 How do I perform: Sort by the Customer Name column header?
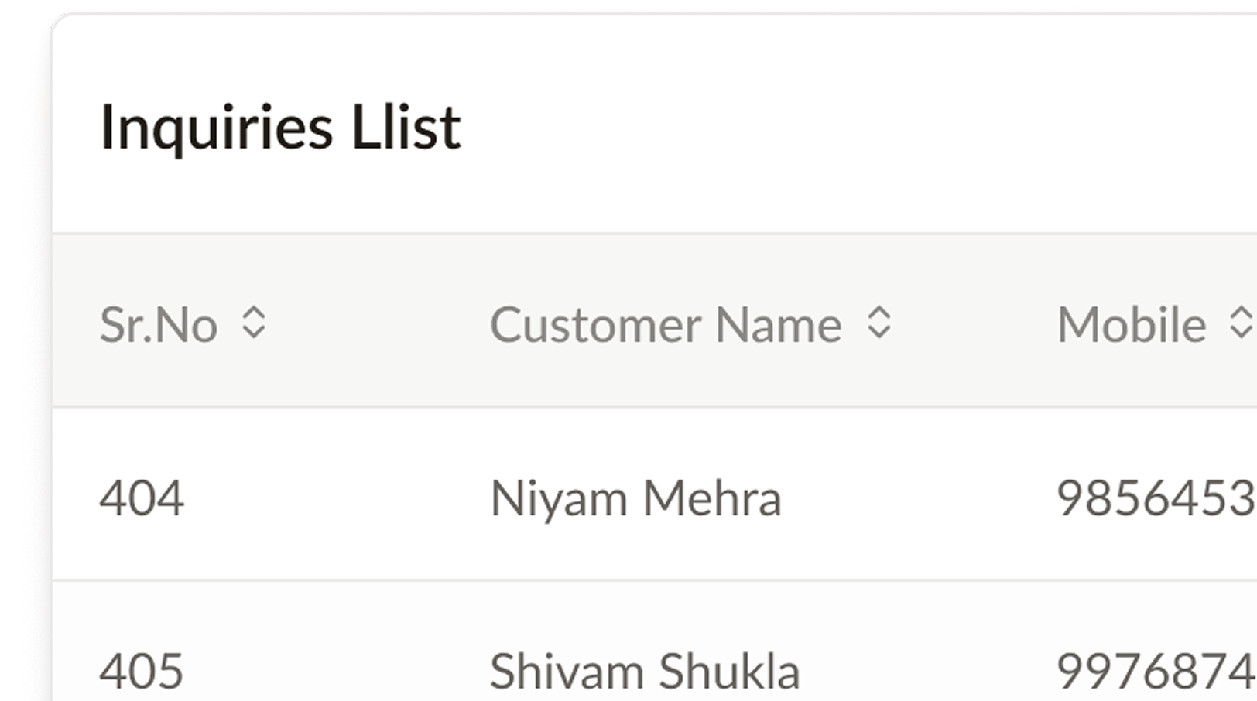pos(666,324)
